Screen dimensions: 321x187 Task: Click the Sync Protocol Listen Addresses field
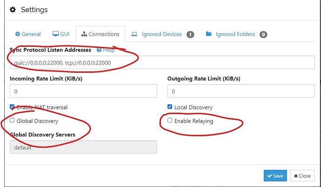tap(162, 63)
